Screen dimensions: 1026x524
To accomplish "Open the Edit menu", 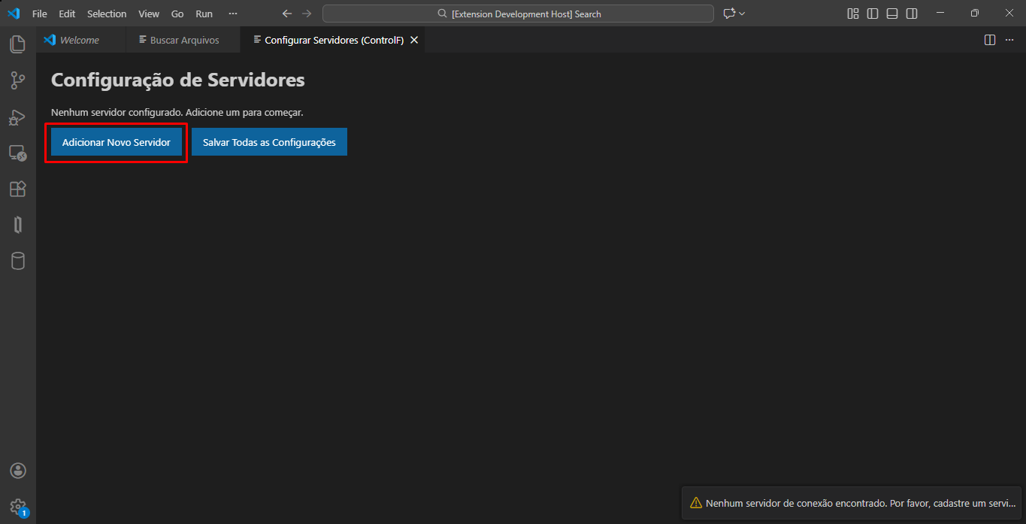I will pyautogui.click(x=67, y=14).
